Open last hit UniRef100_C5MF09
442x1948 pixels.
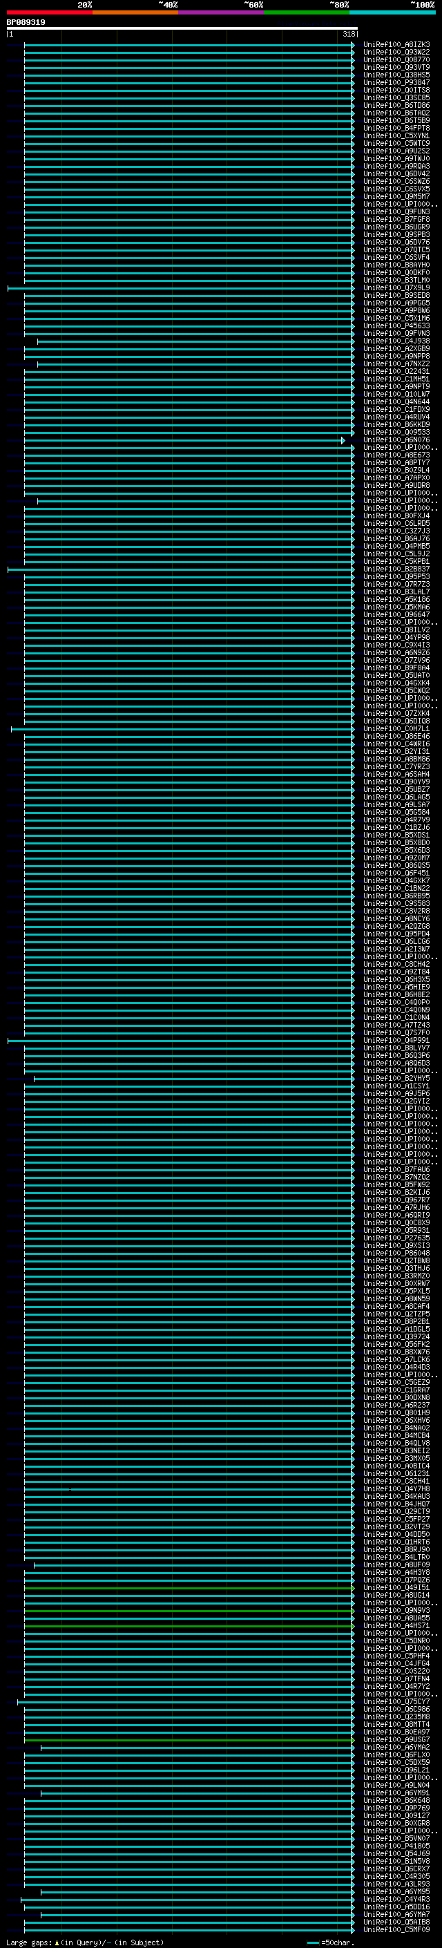point(396,1930)
